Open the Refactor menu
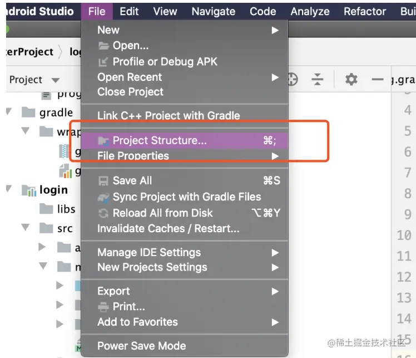 point(365,12)
